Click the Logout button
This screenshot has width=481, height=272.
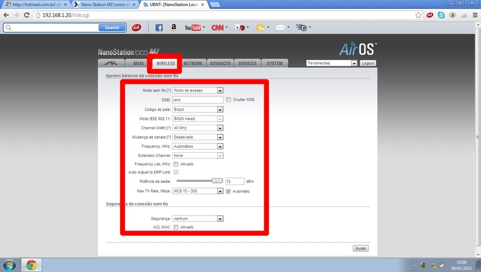pos(368,63)
